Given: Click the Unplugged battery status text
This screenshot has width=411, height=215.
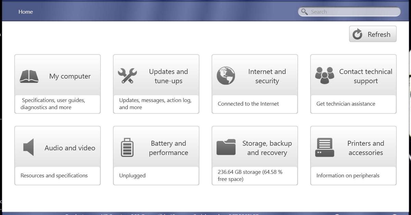Looking at the screenshot, I should pyautogui.click(x=132, y=175).
